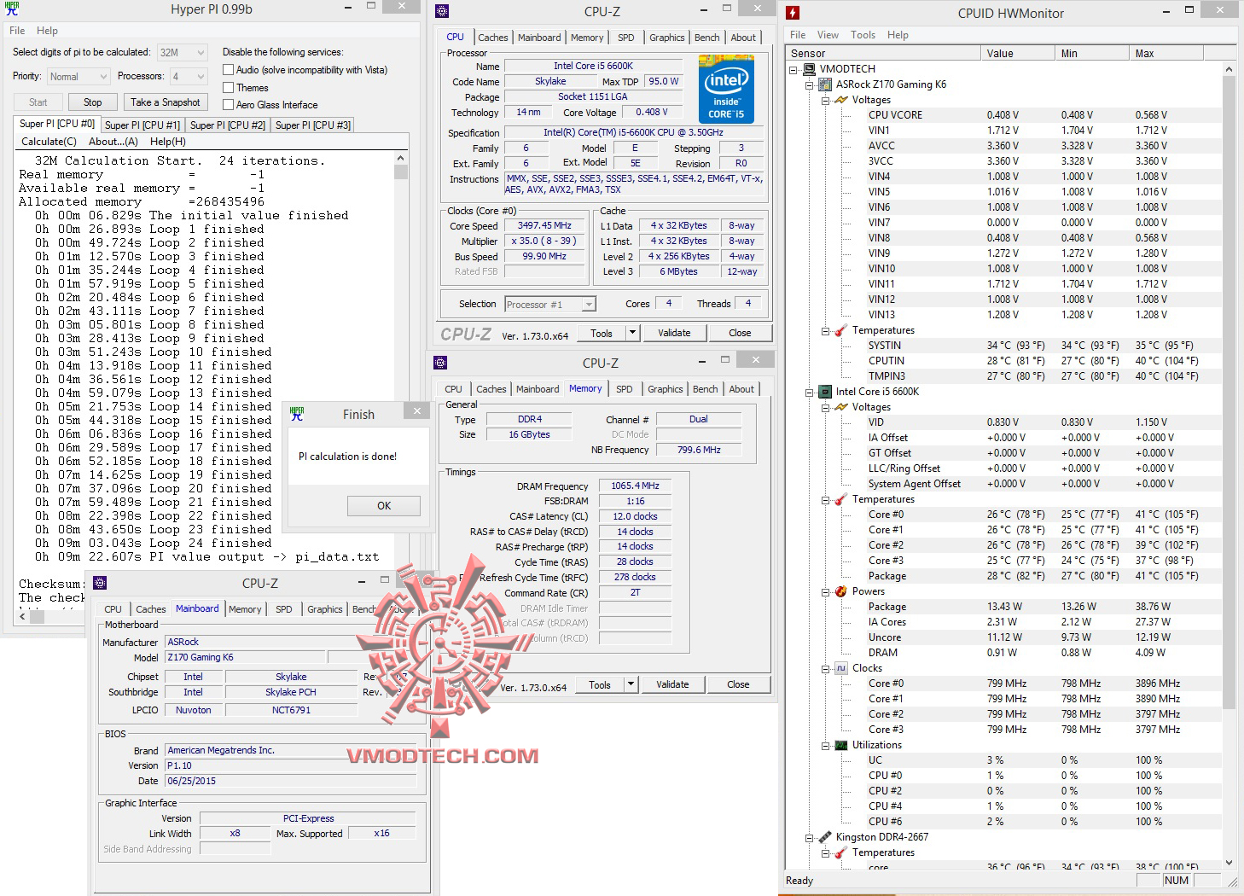Collapse the Utilizations tree node
1244x896 pixels.
[x=825, y=745]
